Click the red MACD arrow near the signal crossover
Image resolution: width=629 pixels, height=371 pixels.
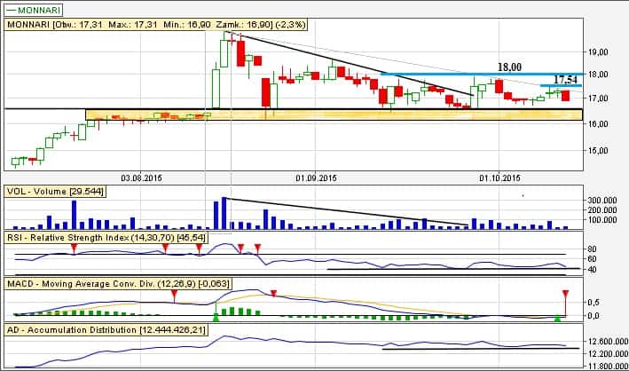click(x=273, y=293)
